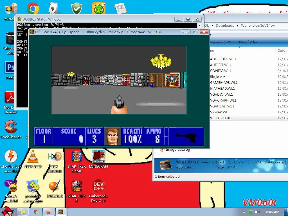The width and height of the screenshot is (288, 216).
Task: Click the BJ face portrait in HUD
Action: pos(112,136)
